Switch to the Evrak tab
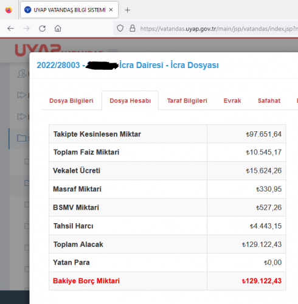298x304 pixels. [x=232, y=101]
